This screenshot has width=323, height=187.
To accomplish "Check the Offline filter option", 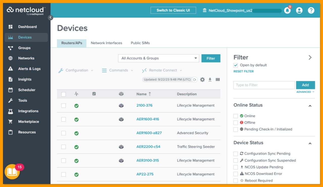I will coord(235,122).
